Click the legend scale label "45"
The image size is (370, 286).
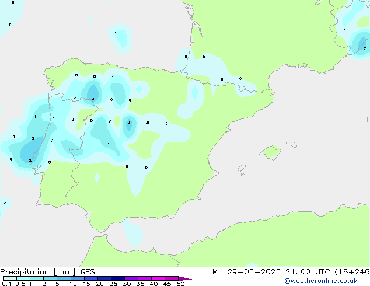pyautogui.click(x=167, y=284)
